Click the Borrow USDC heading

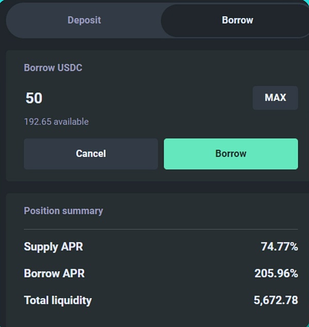pos(53,68)
